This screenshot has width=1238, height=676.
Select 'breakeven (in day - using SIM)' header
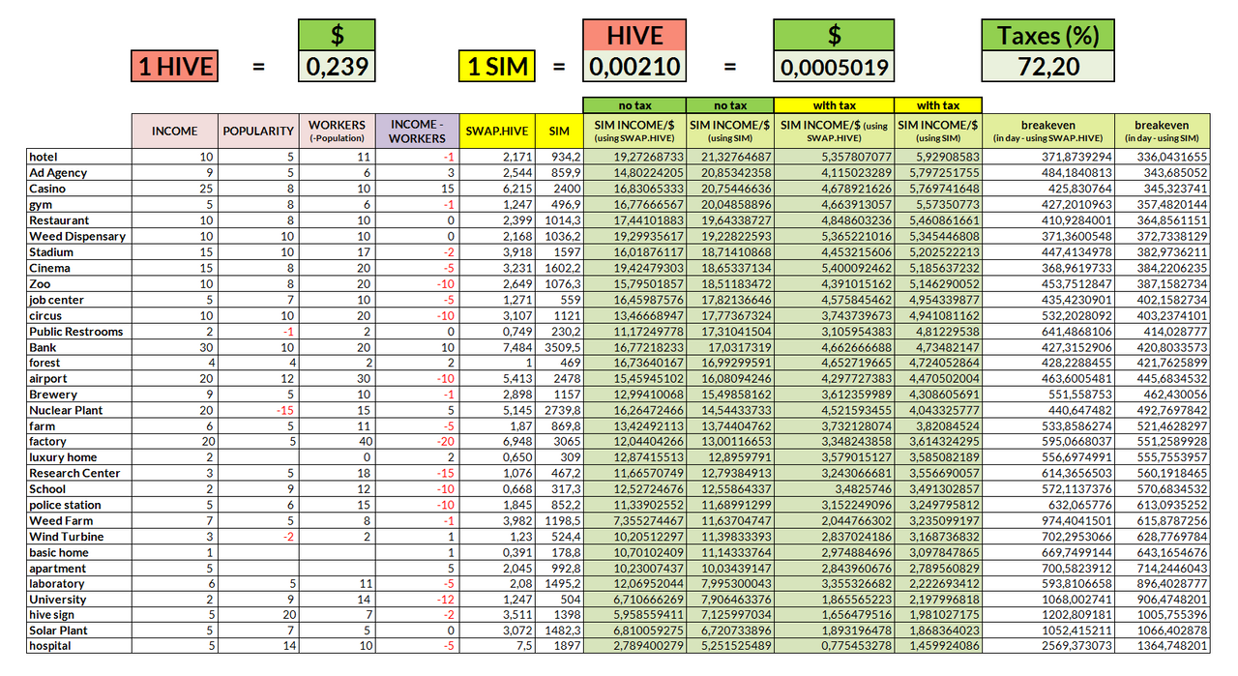(x=1163, y=131)
